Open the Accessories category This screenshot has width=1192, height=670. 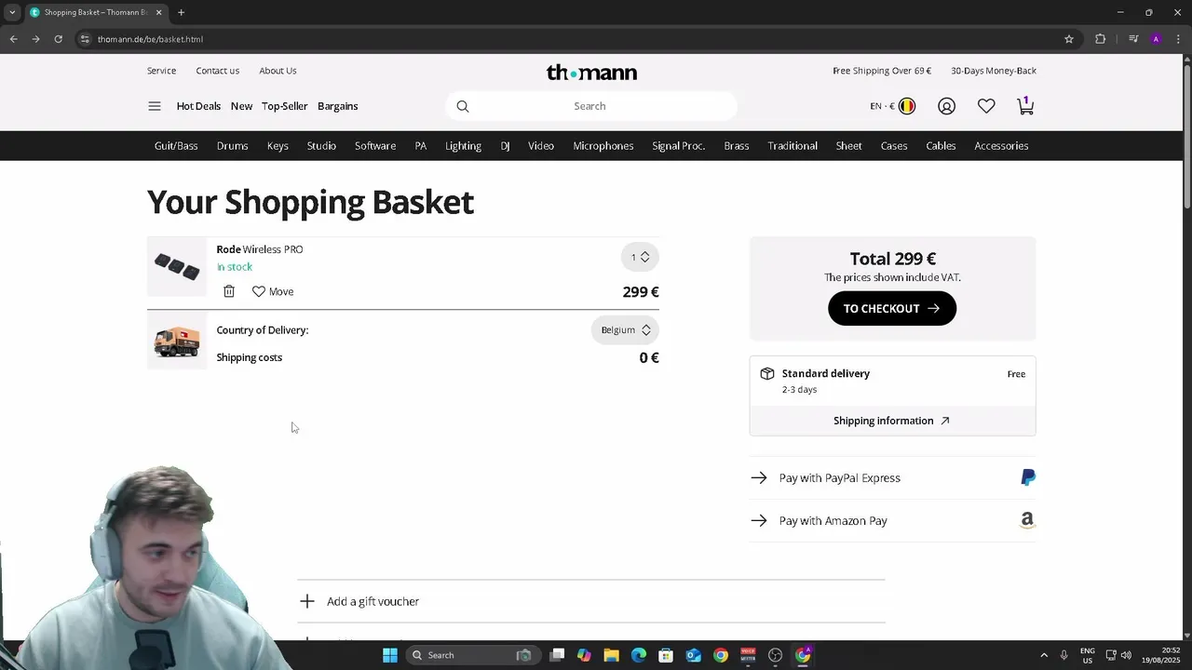click(1001, 146)
